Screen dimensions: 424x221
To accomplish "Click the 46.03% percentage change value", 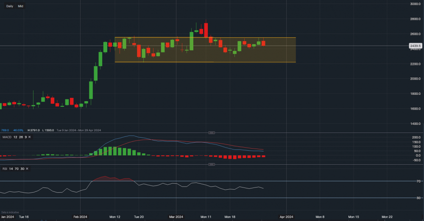I will pyautogui.click(x=18, y=130).
